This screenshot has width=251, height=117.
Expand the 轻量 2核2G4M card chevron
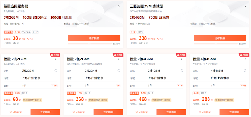(119, 59)
